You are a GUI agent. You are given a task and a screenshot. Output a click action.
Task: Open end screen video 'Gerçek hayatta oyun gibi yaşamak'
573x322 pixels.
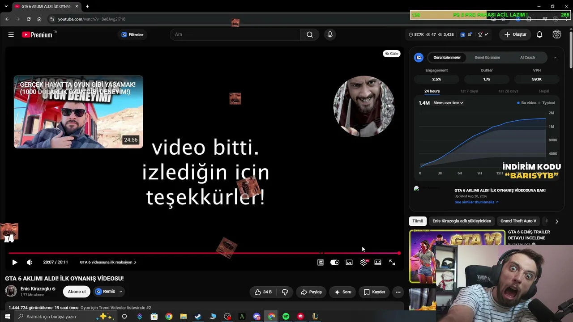[78, 112]
